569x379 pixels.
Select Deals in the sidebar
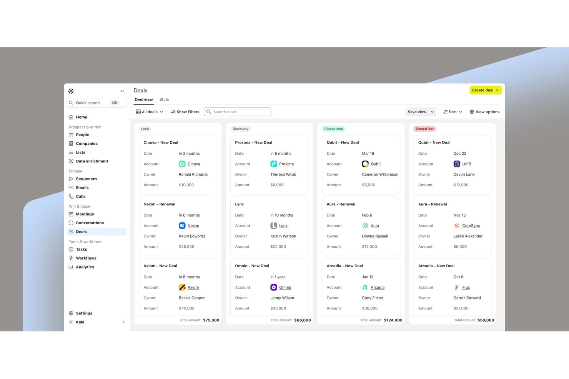97,232
